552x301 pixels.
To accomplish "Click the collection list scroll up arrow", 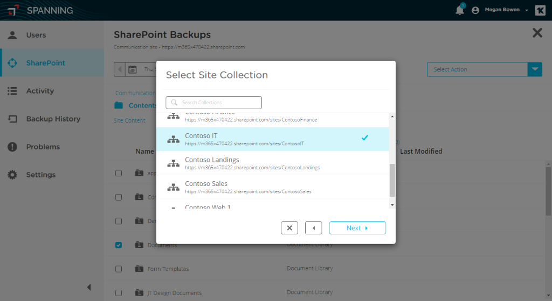I will click(392, 117).
